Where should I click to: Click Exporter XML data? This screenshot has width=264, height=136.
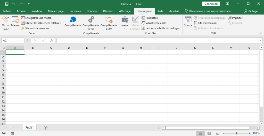tap(235, 23)
